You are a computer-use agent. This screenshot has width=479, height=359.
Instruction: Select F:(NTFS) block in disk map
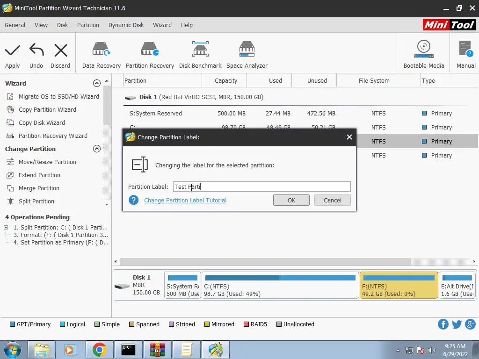tap(399, 285)
